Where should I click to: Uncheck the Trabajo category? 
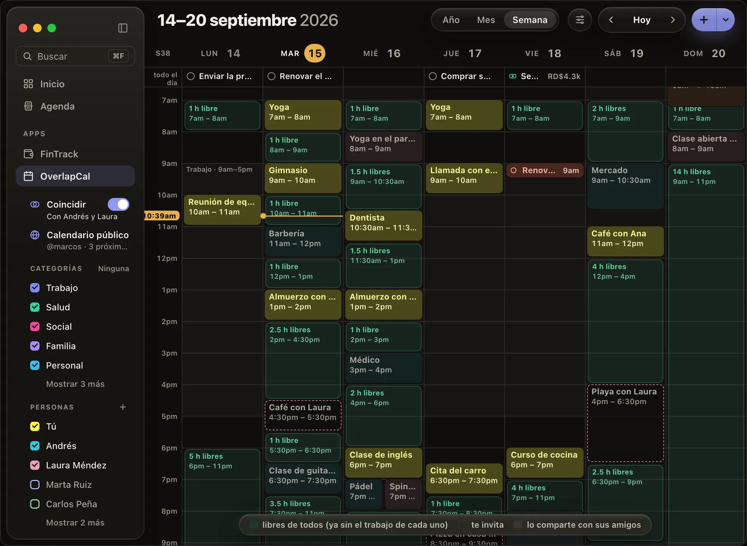coord(35,288)
